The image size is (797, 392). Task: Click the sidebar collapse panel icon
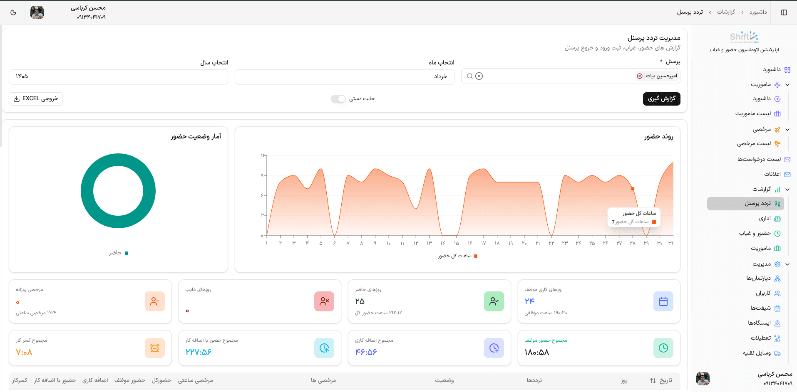[784, 12]
